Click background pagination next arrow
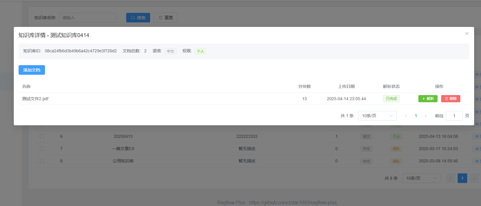Screen dimensions: 481x206 [474, 178]
